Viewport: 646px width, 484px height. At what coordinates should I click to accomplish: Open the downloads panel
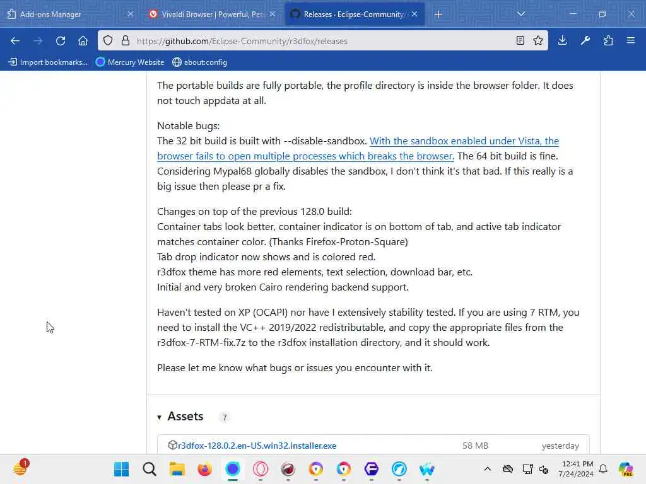tap(562, 40)
